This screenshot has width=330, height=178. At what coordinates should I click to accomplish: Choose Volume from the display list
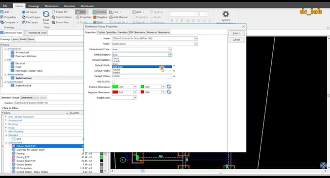(x=142, y=70)
